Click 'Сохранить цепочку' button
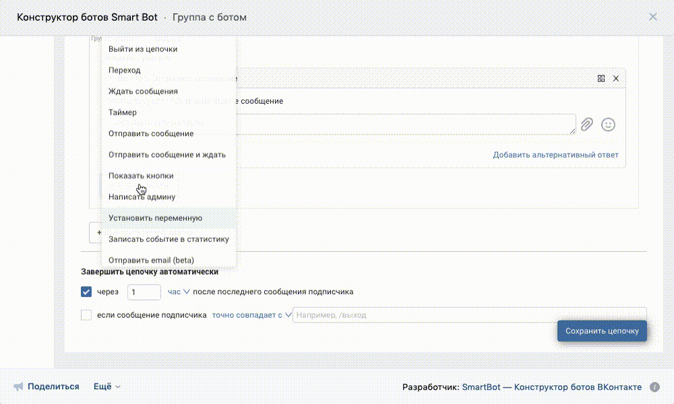 click(602, 331)
